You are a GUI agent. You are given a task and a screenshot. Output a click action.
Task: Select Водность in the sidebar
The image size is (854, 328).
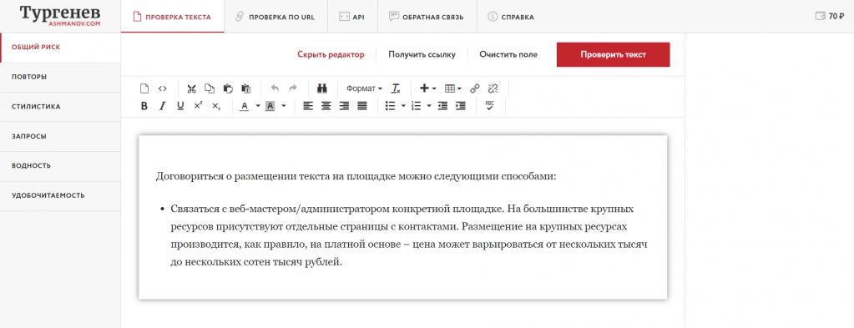pyautogui.click(x=60, y=165)
